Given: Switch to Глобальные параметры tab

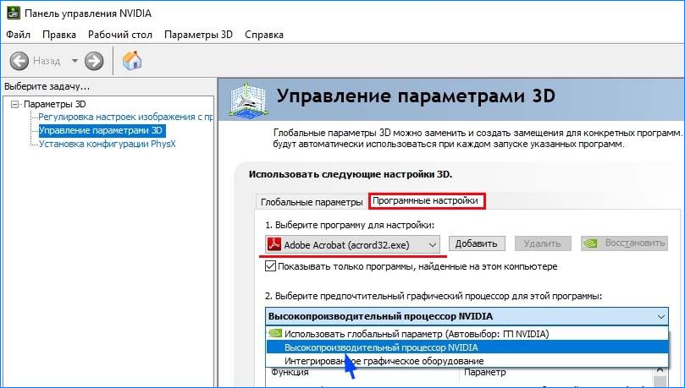Looking at the screenshot, I should pyautogui.click(x=312, y=202).
